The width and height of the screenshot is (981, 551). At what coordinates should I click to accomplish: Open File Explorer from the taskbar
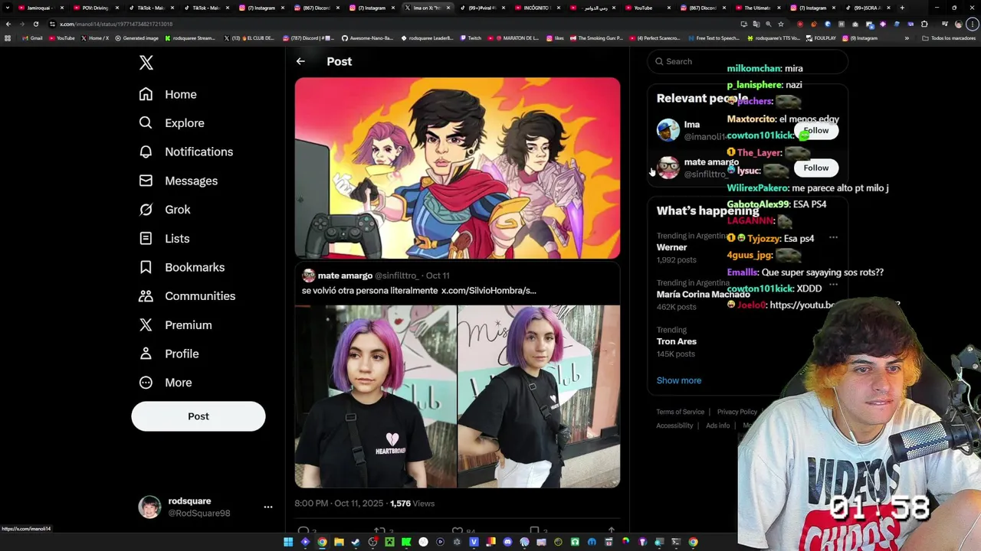pos(339,542)
